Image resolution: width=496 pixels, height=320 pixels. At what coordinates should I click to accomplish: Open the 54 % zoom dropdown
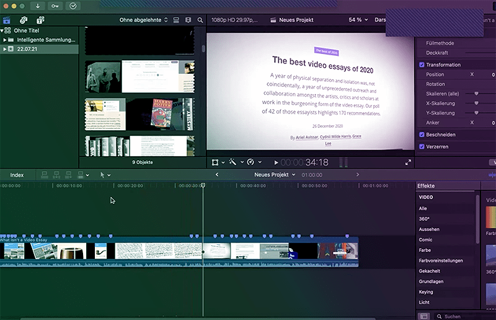pos(358,20)
